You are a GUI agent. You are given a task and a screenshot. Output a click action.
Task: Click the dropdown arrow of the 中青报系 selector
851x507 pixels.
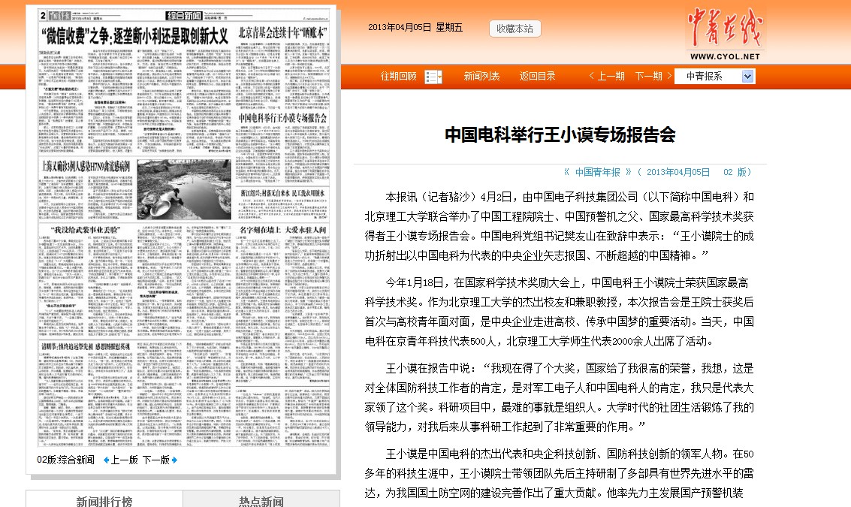tap(748, 76)
